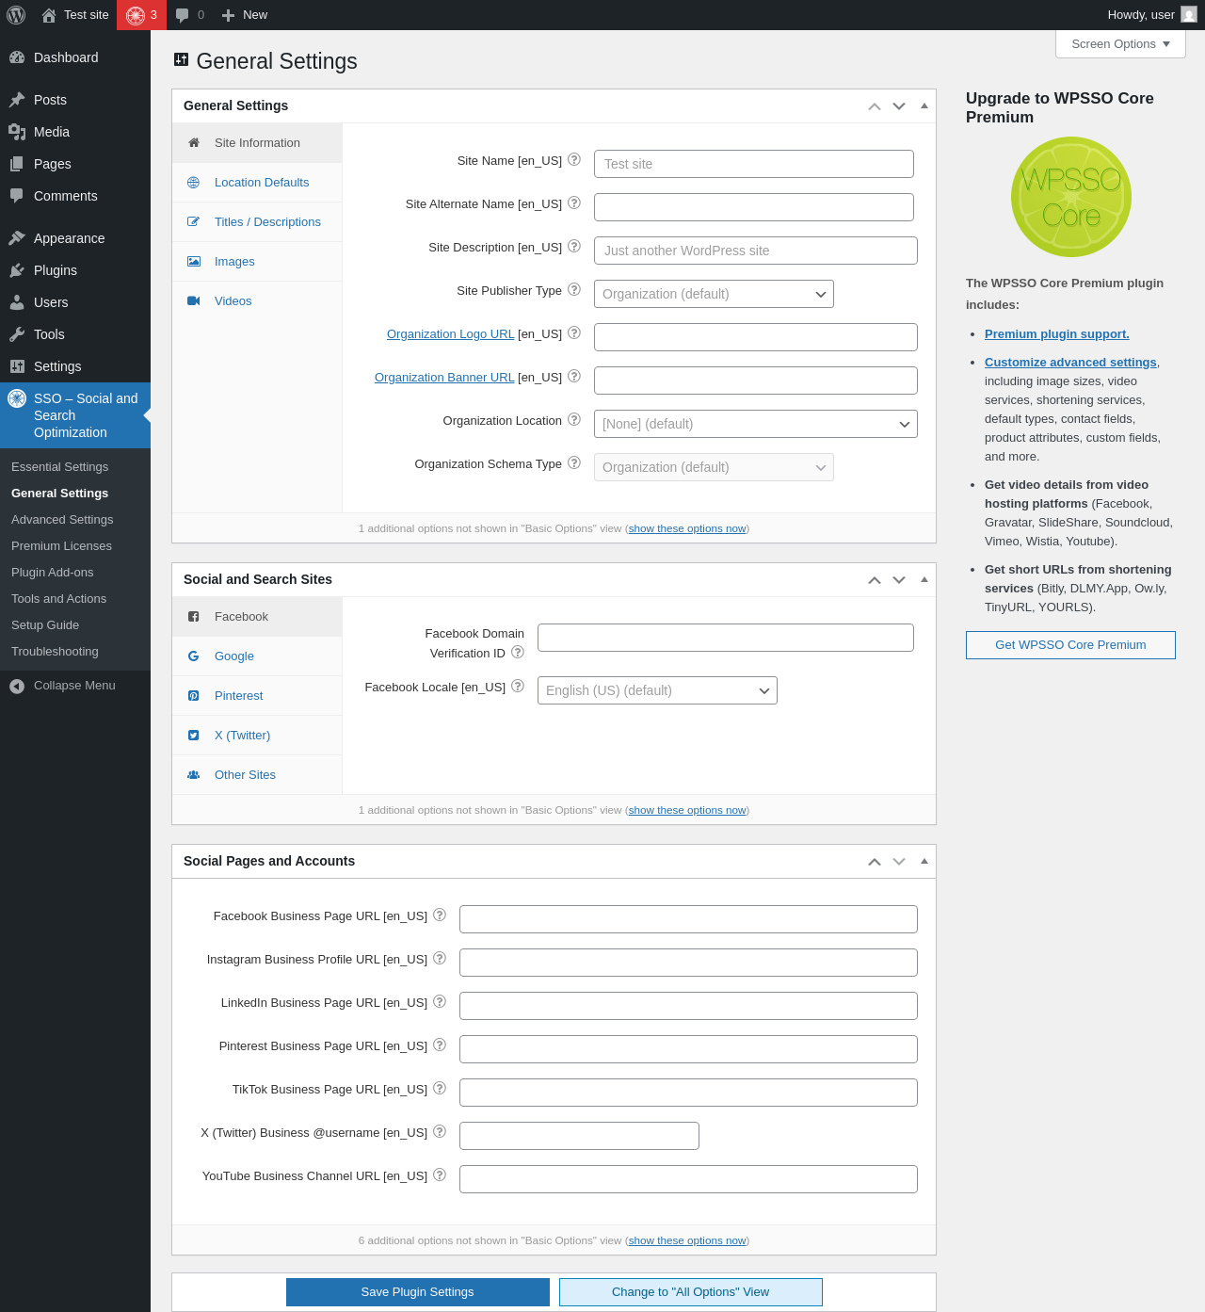The image size is (1205, 1312).
Task: Click help icon beside Organization Logo URL
Action: [x=574, y=333]
